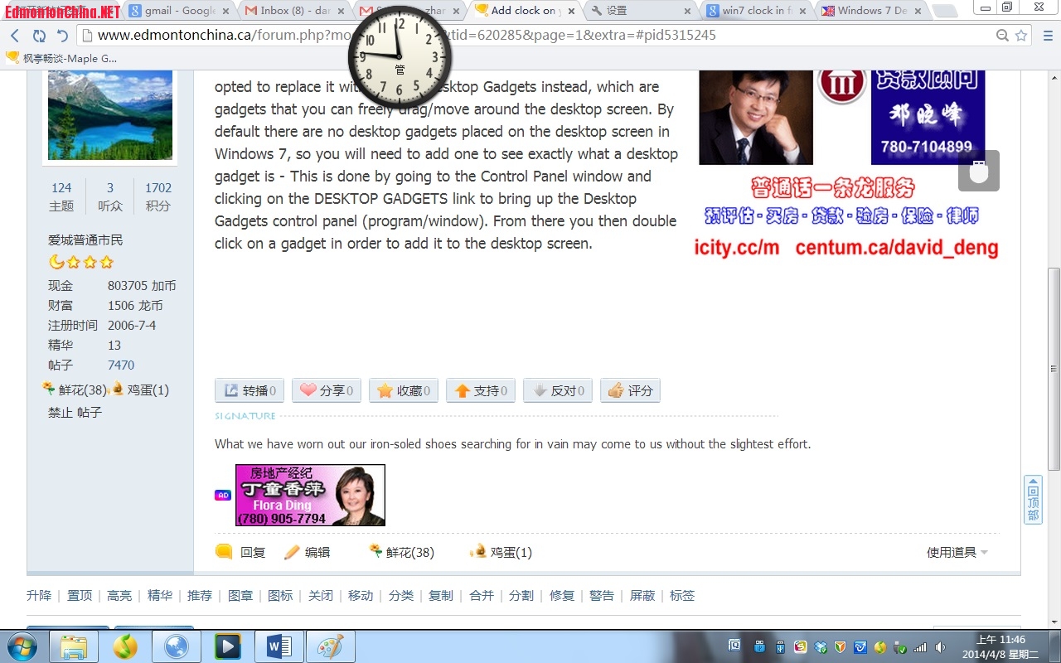1061x663 pixels.
Task: Click the heart 分享 share button
Action: 327,391
